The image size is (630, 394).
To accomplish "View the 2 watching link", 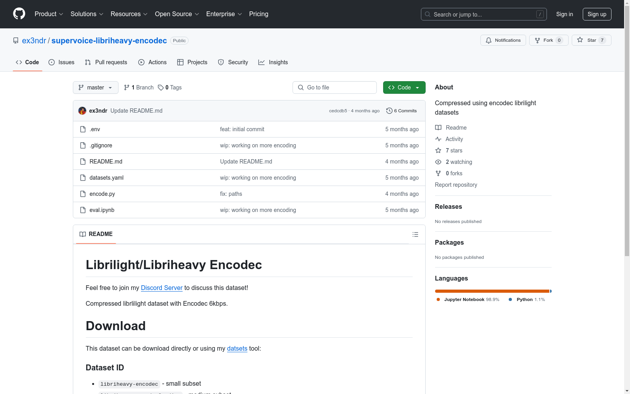I will pyautogui.click(x=454, y=162).
